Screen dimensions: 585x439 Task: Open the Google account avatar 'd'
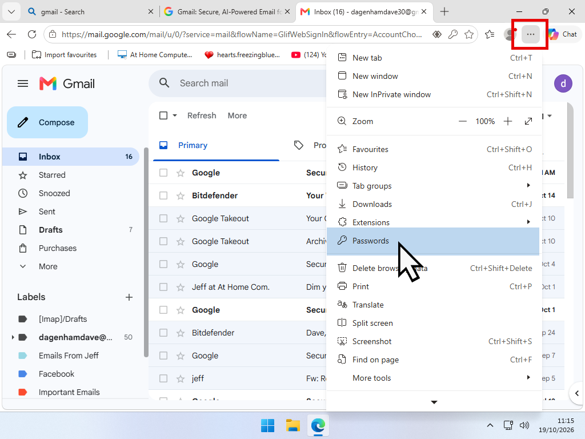tap(563, 83)
